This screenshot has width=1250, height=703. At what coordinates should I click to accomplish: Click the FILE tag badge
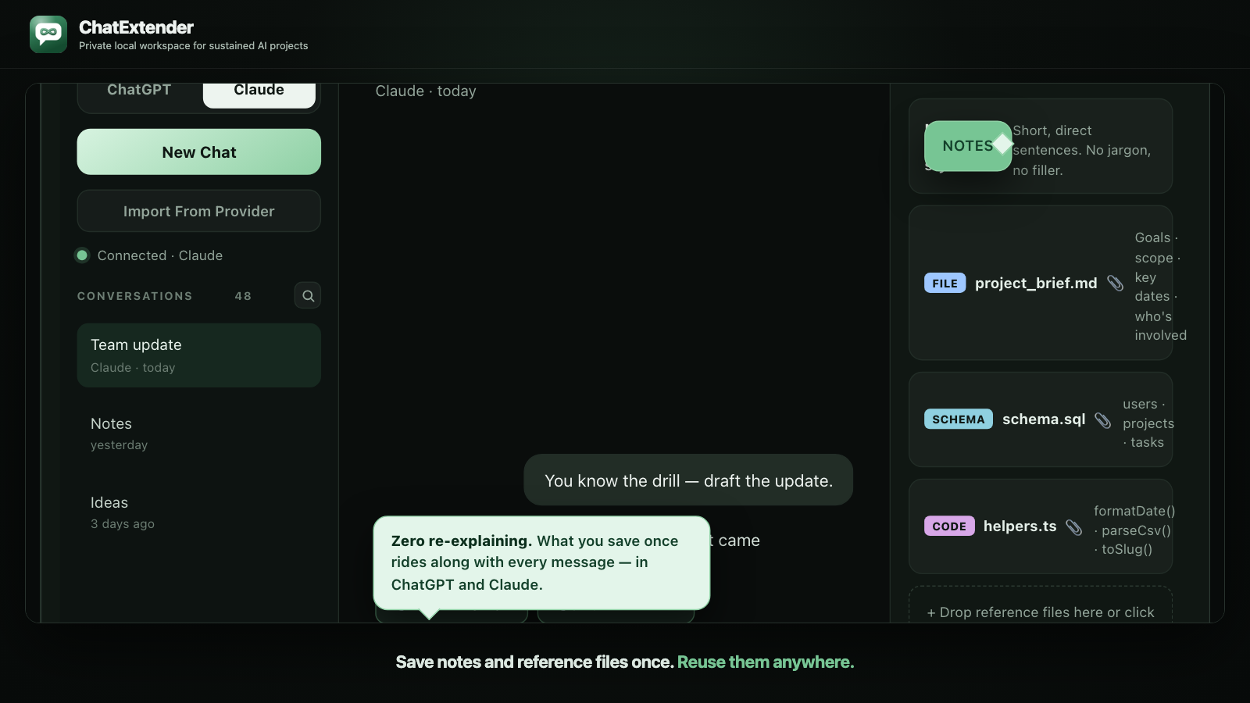pos(945,284)
